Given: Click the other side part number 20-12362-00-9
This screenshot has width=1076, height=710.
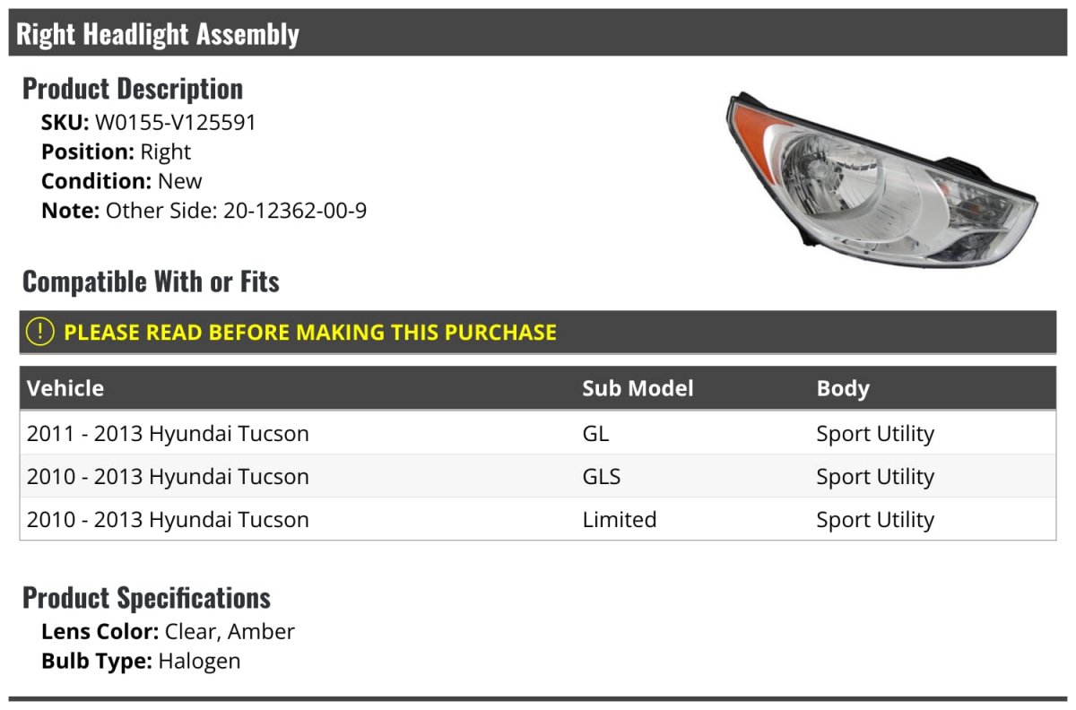Looking at the screenshot, I should point(295,211).
